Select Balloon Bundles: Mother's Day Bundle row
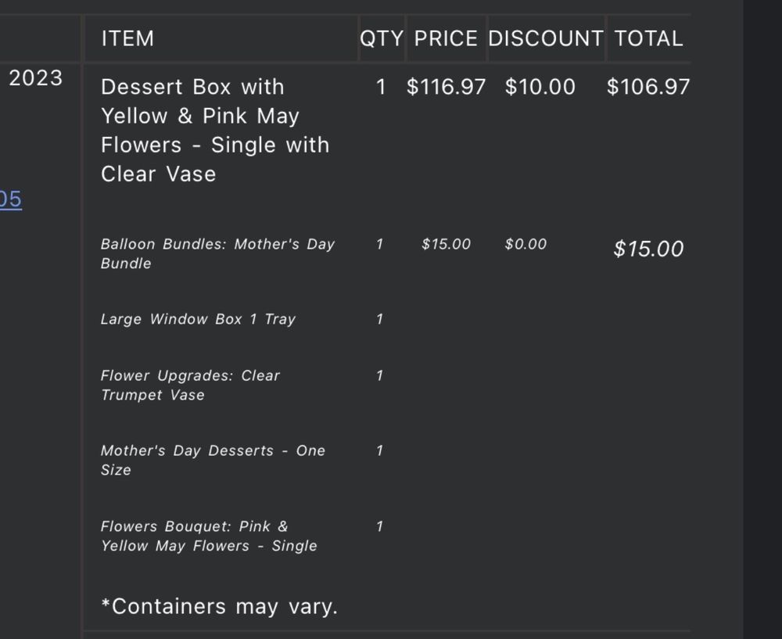The height and width of the screenshot is (639, 782). click(x=217, y=253)
